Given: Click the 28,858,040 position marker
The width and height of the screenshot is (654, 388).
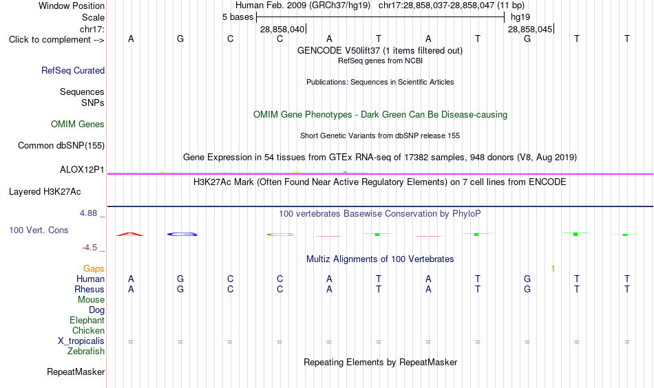Looking at the screenshot, I should (282, 29).
